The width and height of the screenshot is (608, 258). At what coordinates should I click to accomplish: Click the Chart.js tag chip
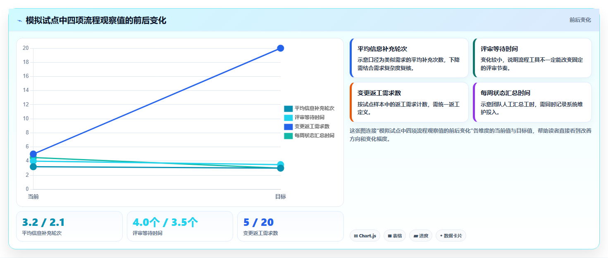(x=365, y=236)
